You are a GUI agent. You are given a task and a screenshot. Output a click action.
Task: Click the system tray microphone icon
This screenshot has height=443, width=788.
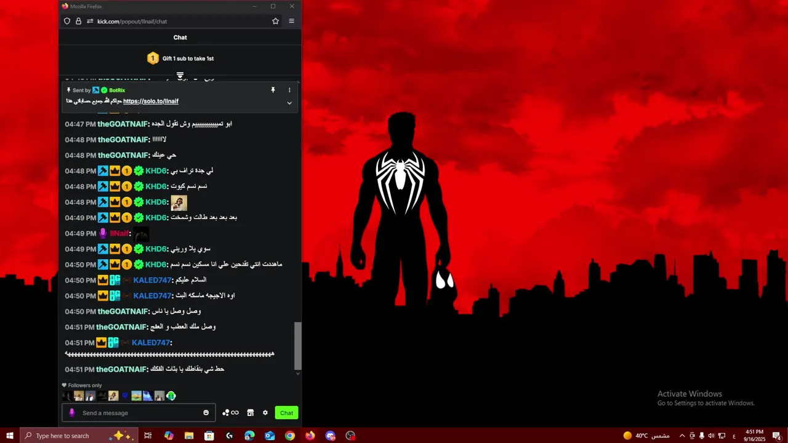[701, 436]
